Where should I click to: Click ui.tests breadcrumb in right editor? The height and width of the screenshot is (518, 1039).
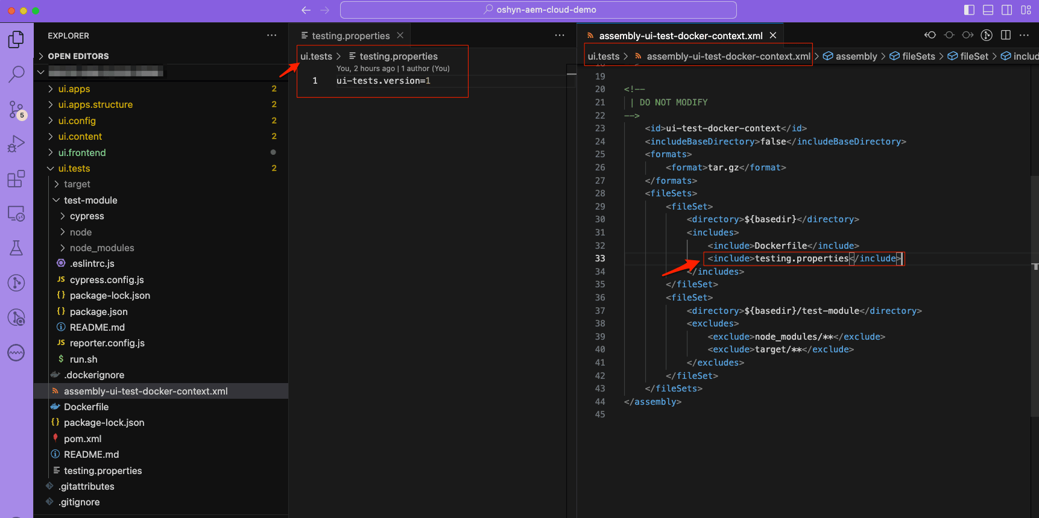pyautogui.click(x=604, y=56)
